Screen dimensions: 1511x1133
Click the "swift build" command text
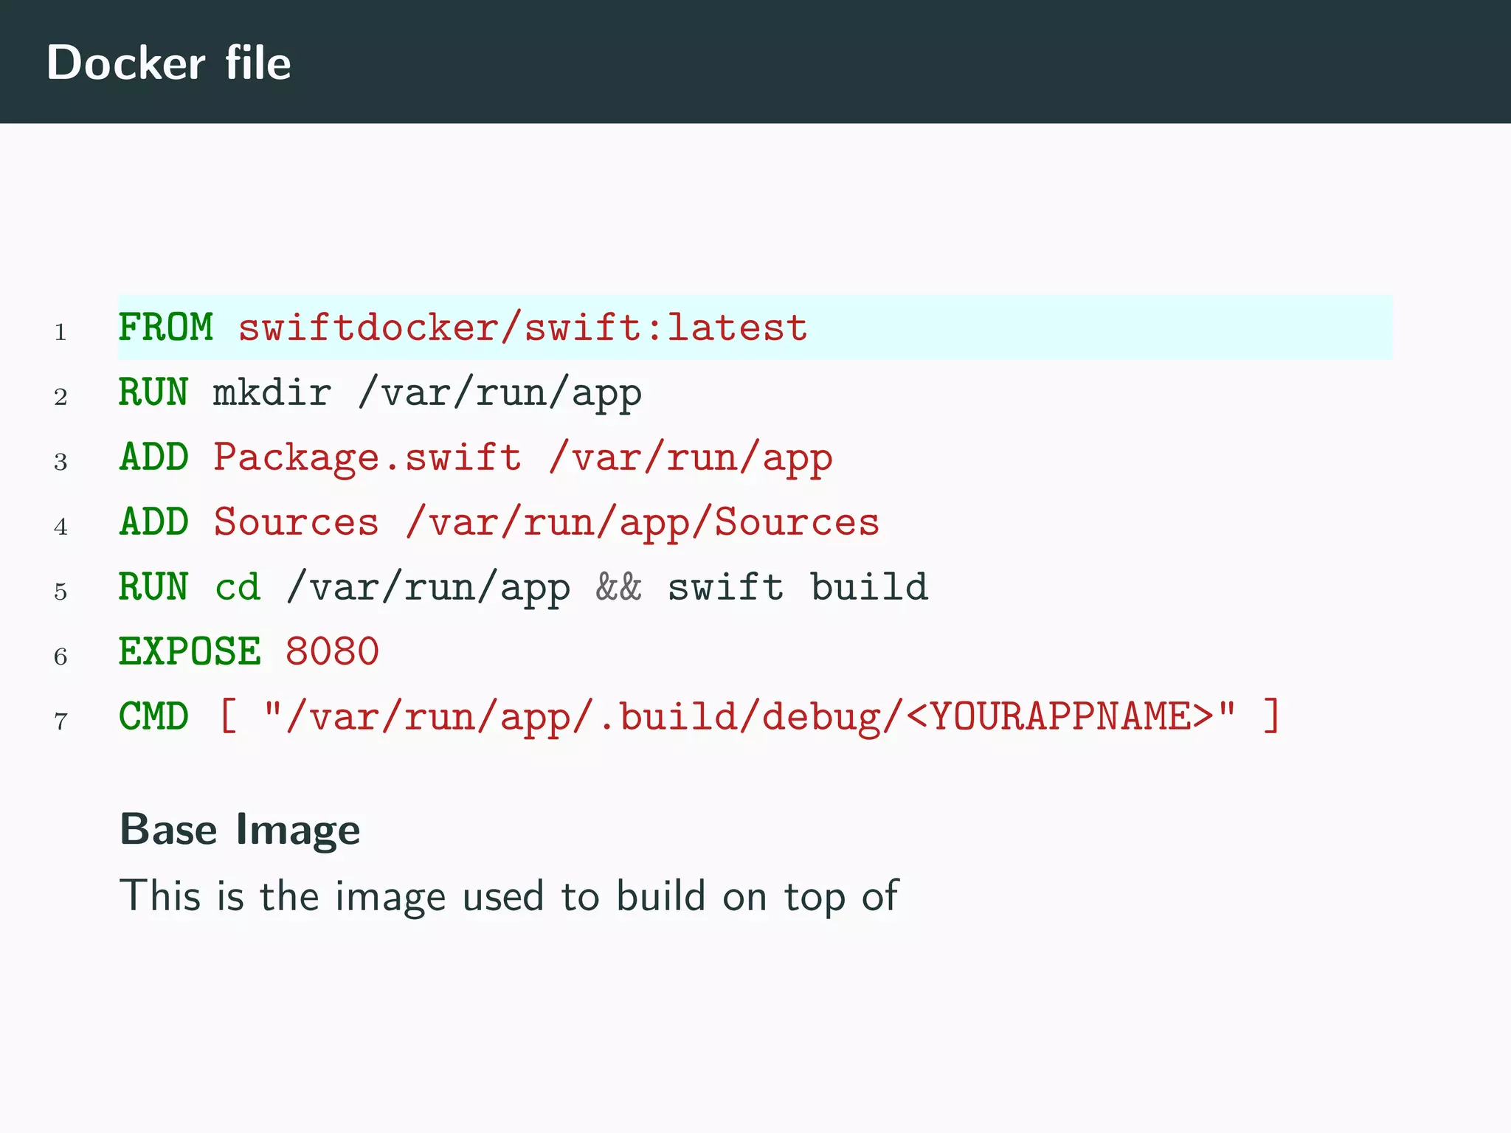[x=797, y=587]
